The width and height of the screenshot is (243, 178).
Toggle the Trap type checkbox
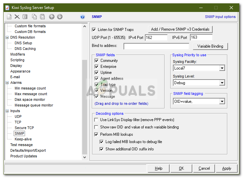point(96,85)
